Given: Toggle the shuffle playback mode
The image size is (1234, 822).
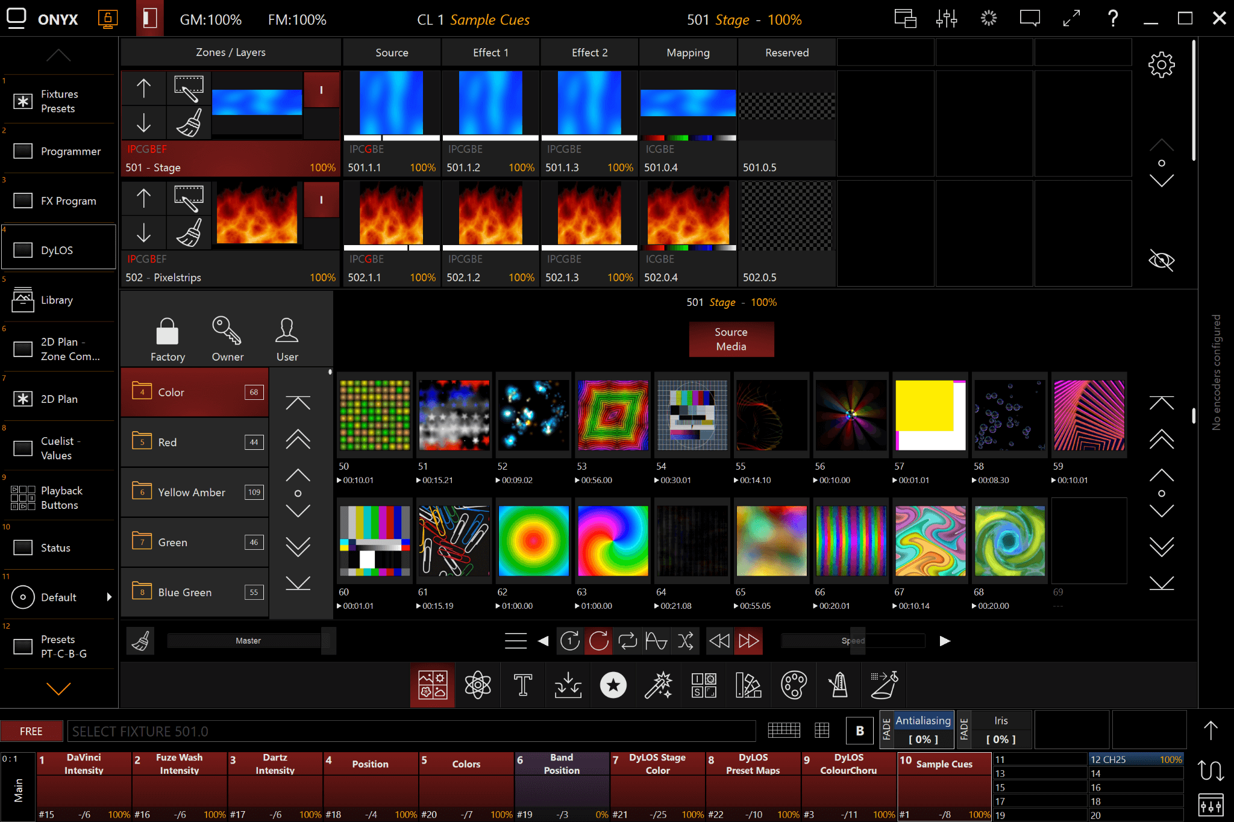Looking at the screenshot, I should pyautogui.click(x=686, y=641).
